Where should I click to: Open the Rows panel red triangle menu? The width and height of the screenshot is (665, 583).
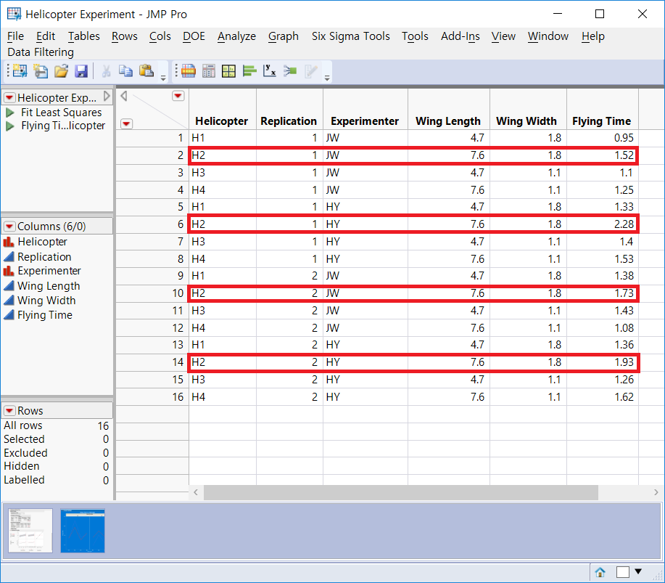pyautogui.click(x=9, y=411)
